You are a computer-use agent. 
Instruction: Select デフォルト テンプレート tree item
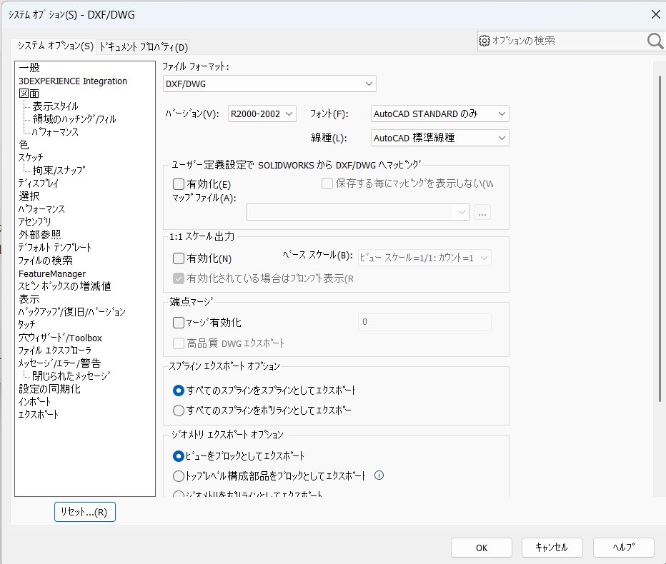(x=55, y=248)
